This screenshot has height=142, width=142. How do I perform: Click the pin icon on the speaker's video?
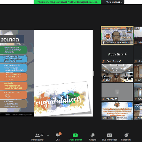click(104, 42)
